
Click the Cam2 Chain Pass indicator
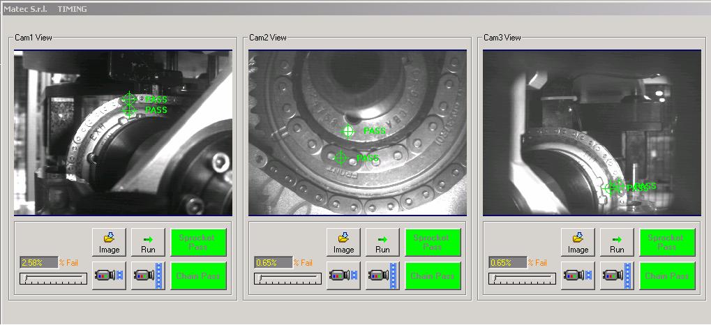click(x=433, y=276)
